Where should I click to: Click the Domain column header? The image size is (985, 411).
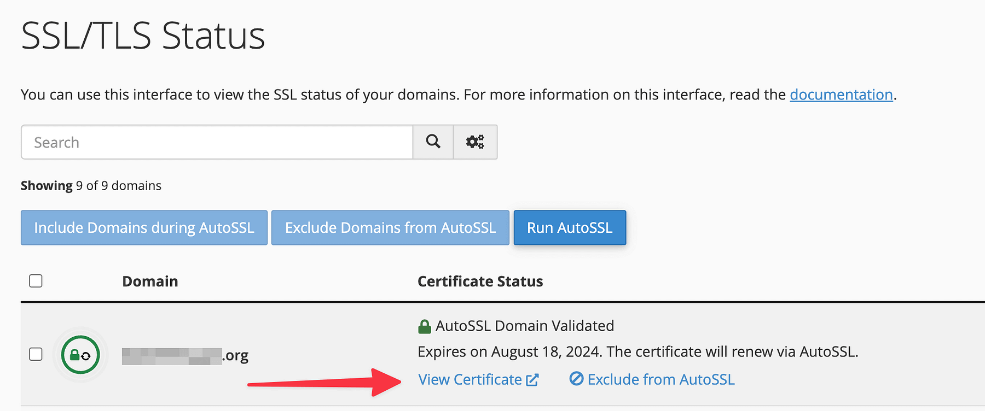coord(150,281)
